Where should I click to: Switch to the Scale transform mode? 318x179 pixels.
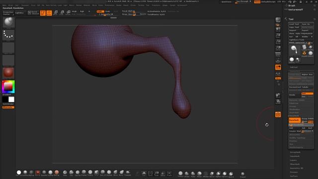point(62,13)
